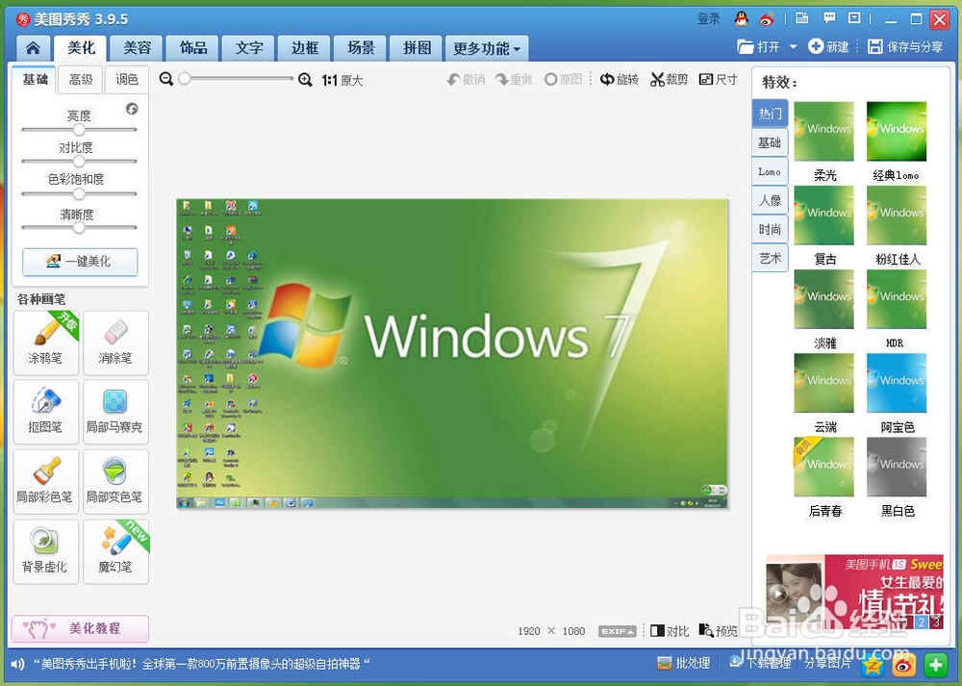The height and width of the screenshot is (686, 962).
Task: Open the 抠图笔 cutout tool
Action: click(x=46, y=412)
